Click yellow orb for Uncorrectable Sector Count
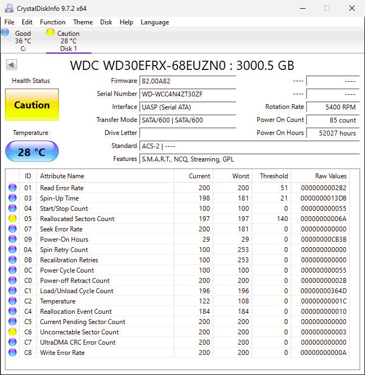 coord(12,332)
